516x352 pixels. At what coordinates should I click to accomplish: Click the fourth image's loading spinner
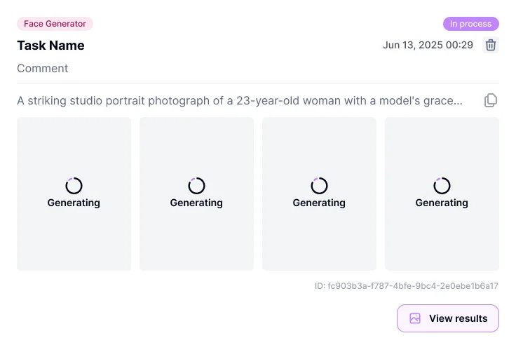pyautogui.click(x=442, y=185)
